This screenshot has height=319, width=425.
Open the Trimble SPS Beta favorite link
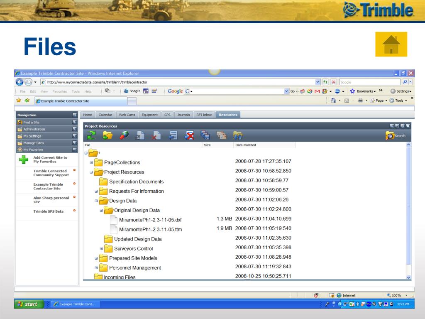click(x=48, y=211)
